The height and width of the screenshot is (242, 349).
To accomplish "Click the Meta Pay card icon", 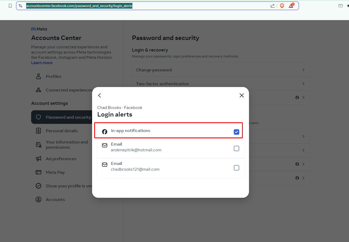I will [x=38, y=172].
